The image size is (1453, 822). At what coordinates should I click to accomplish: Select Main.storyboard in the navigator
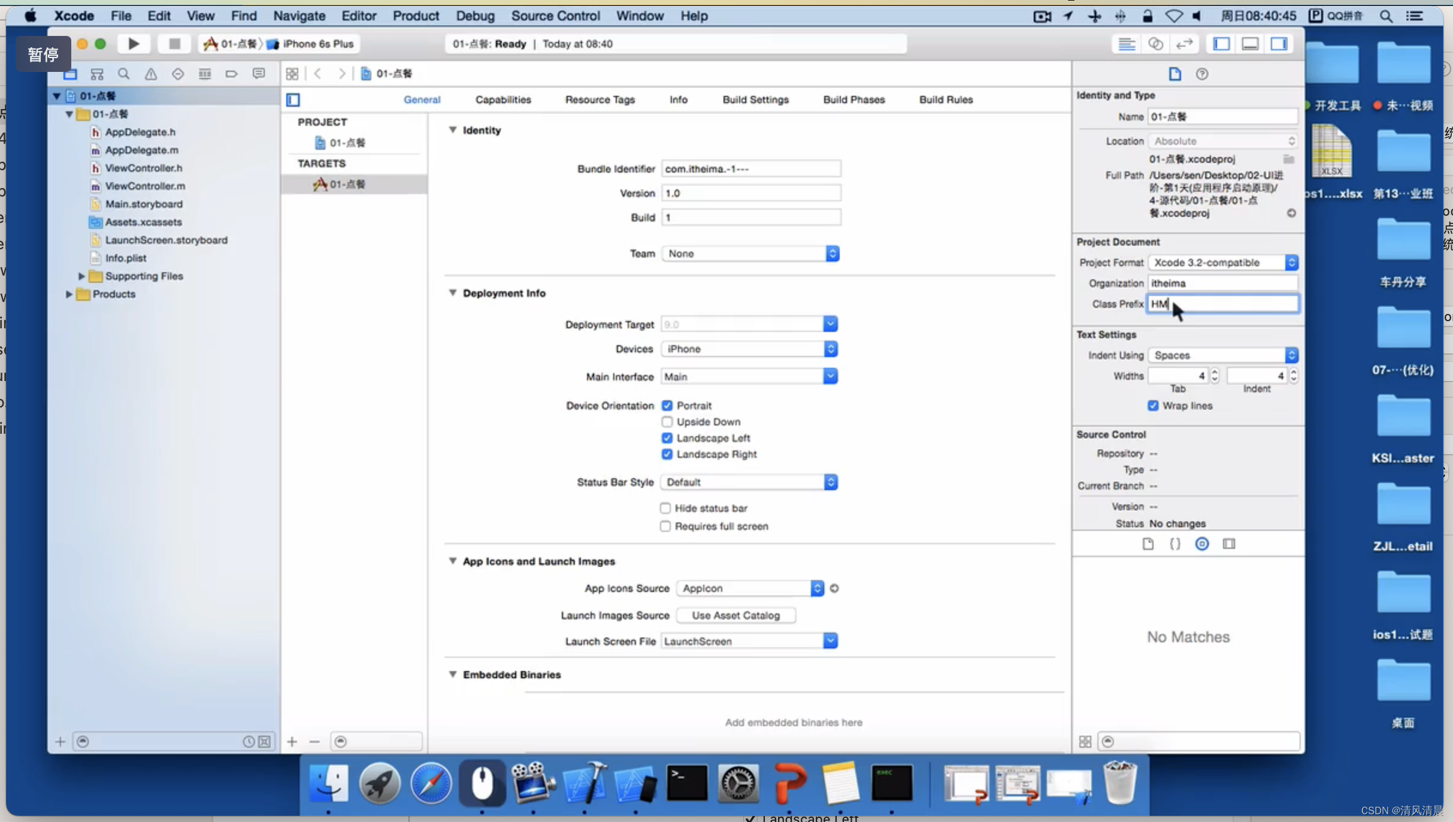coord(144,204)
